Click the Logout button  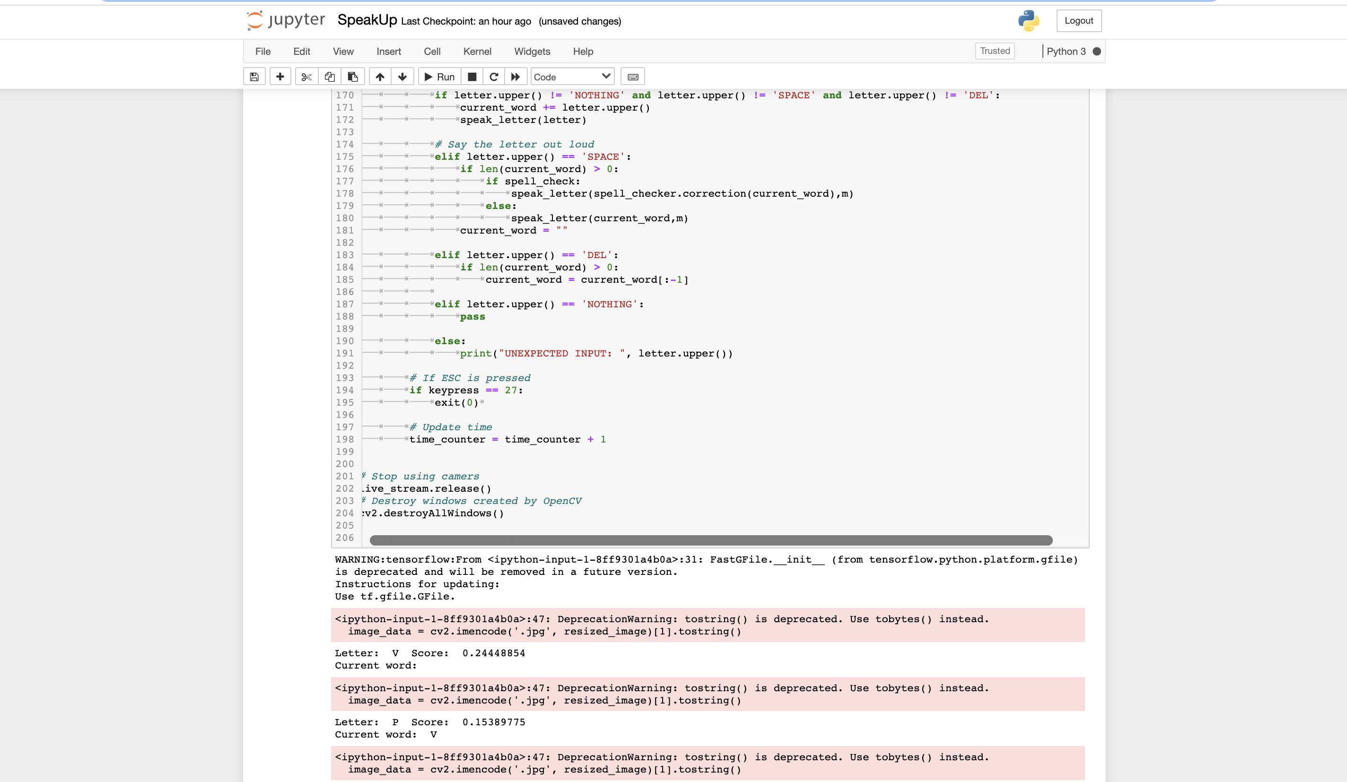1079,21
